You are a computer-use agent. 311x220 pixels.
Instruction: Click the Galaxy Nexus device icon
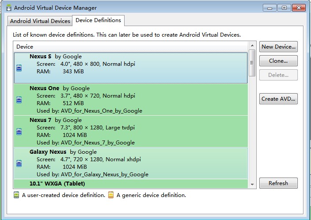tap(19, 163)
